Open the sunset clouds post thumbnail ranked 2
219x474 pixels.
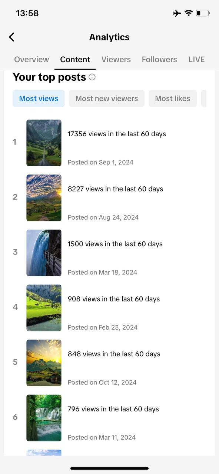point(44,198)
